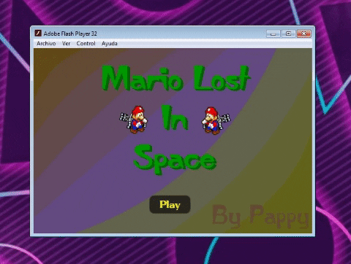Click the 'Space' title word
351x264 pixels.
point(175,159)
